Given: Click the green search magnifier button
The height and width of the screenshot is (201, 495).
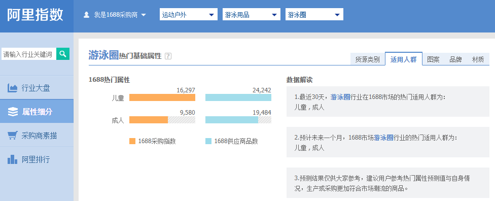Looking at the screenshot, I should click(63, 54).
